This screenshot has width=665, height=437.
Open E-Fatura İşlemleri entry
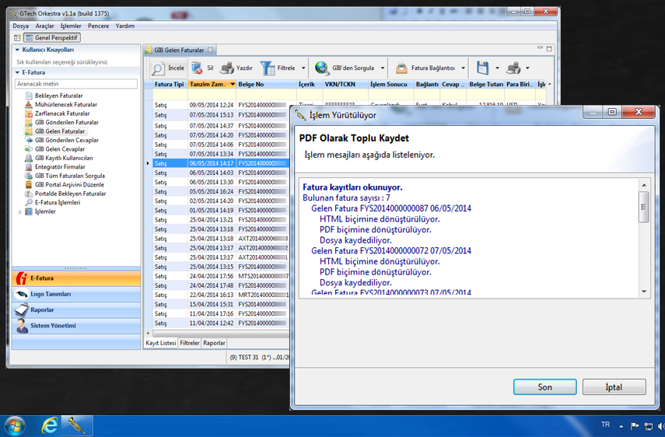pyautogui.click(x=58, y=202)
